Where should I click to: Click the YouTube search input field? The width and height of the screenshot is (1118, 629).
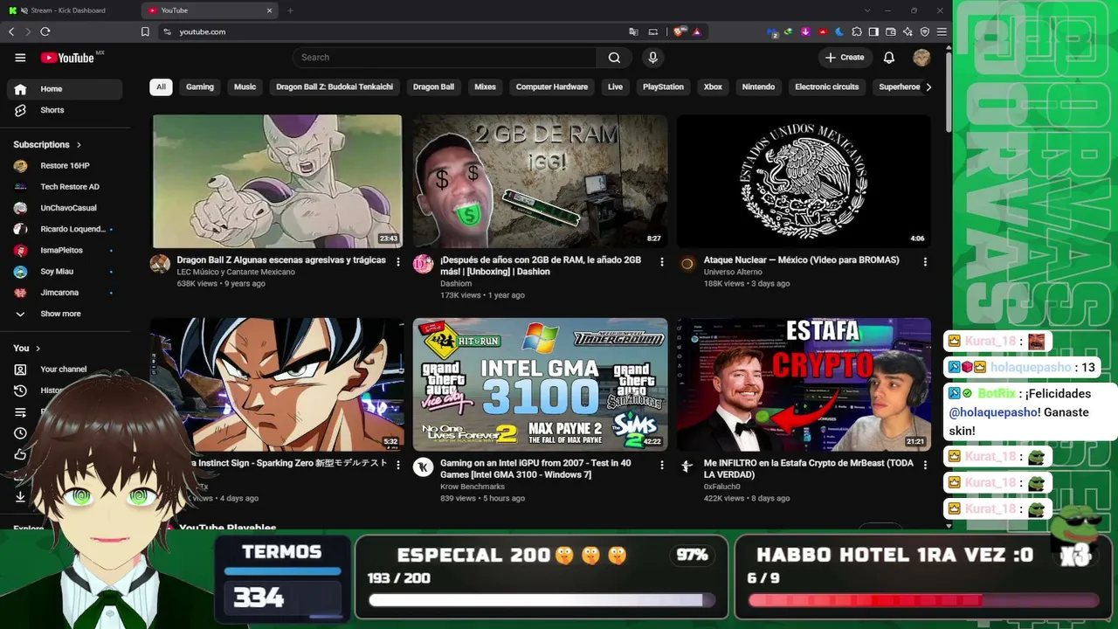[x=445, y=58]
